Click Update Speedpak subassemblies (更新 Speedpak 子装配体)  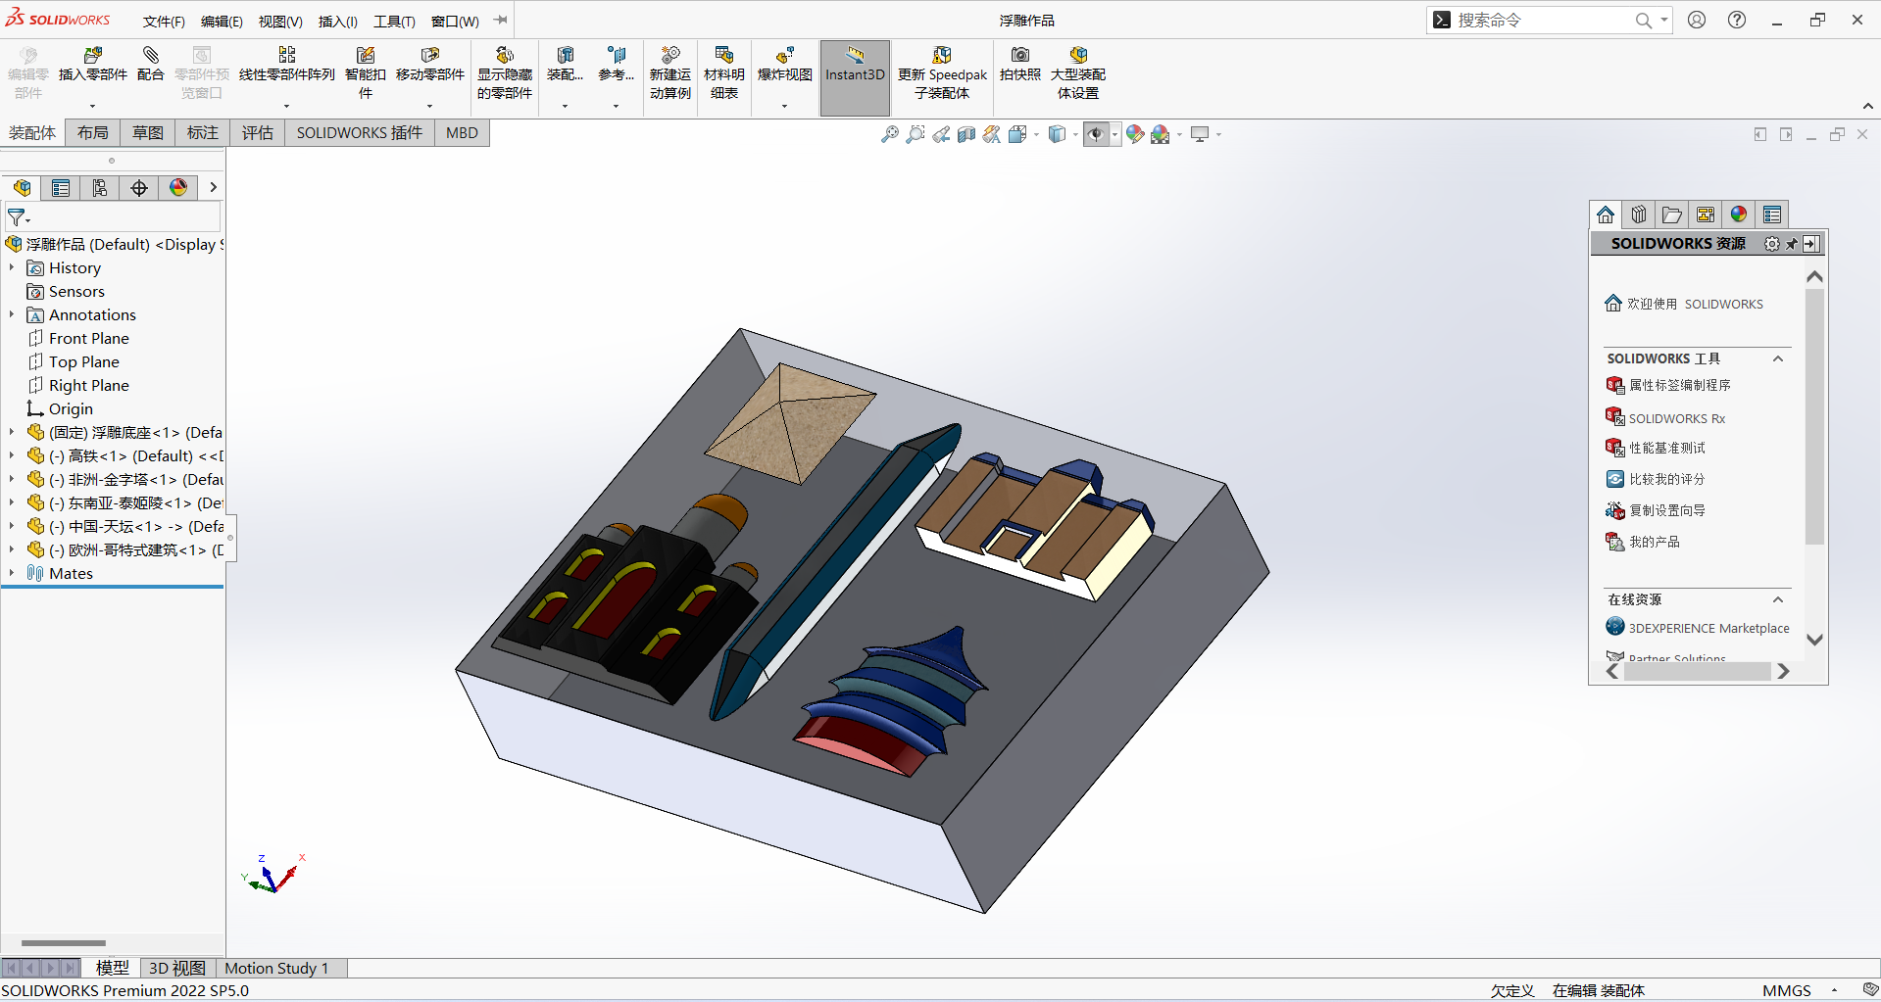(942, 73)
